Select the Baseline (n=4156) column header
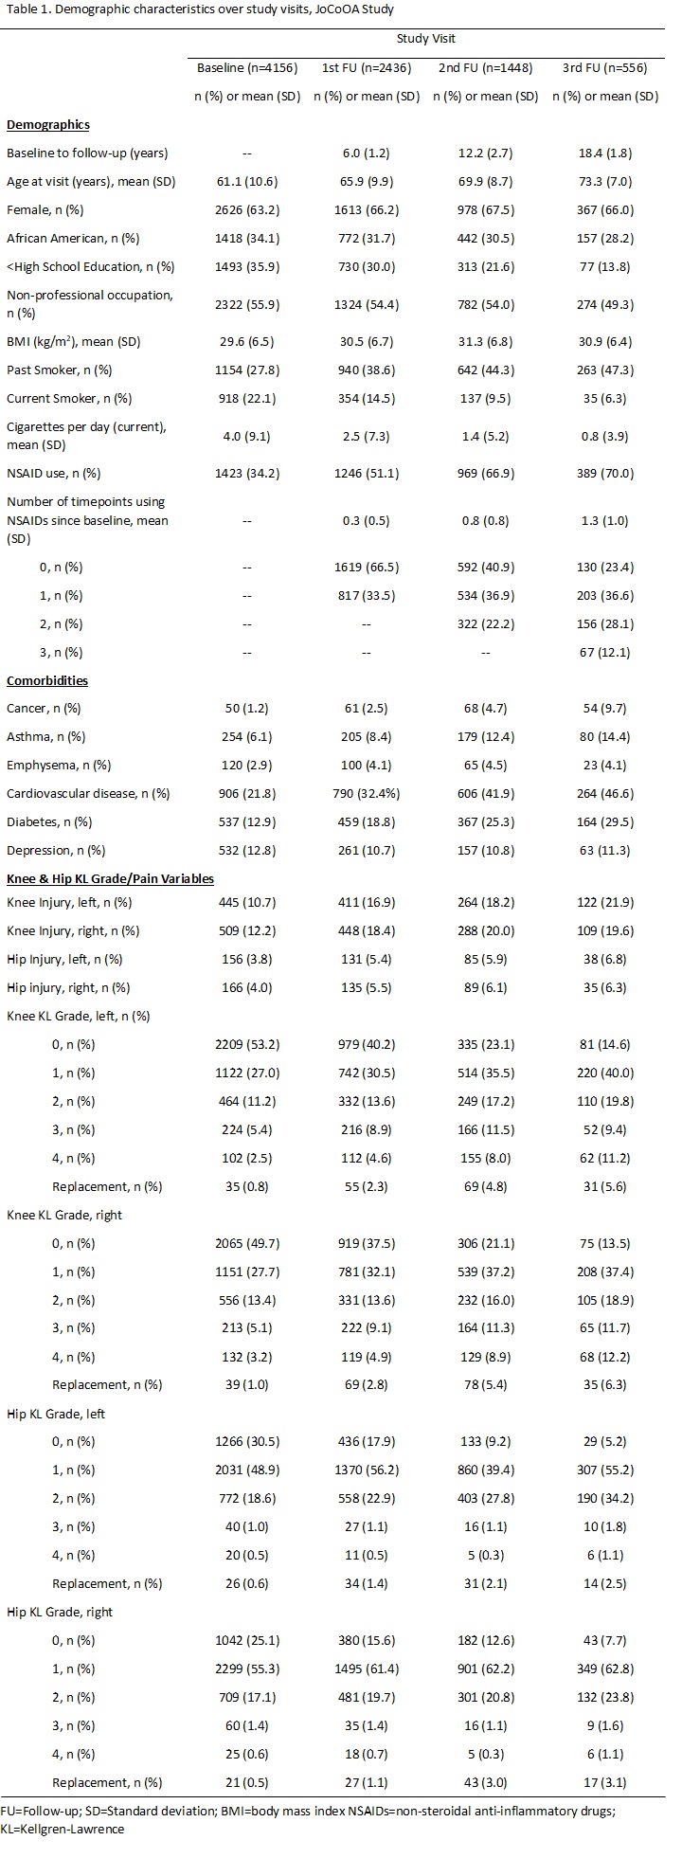The image size is (682, 1858). (246, 68)
